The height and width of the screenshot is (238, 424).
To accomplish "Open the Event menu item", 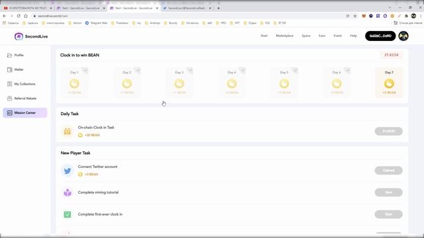I will (337, 36).
